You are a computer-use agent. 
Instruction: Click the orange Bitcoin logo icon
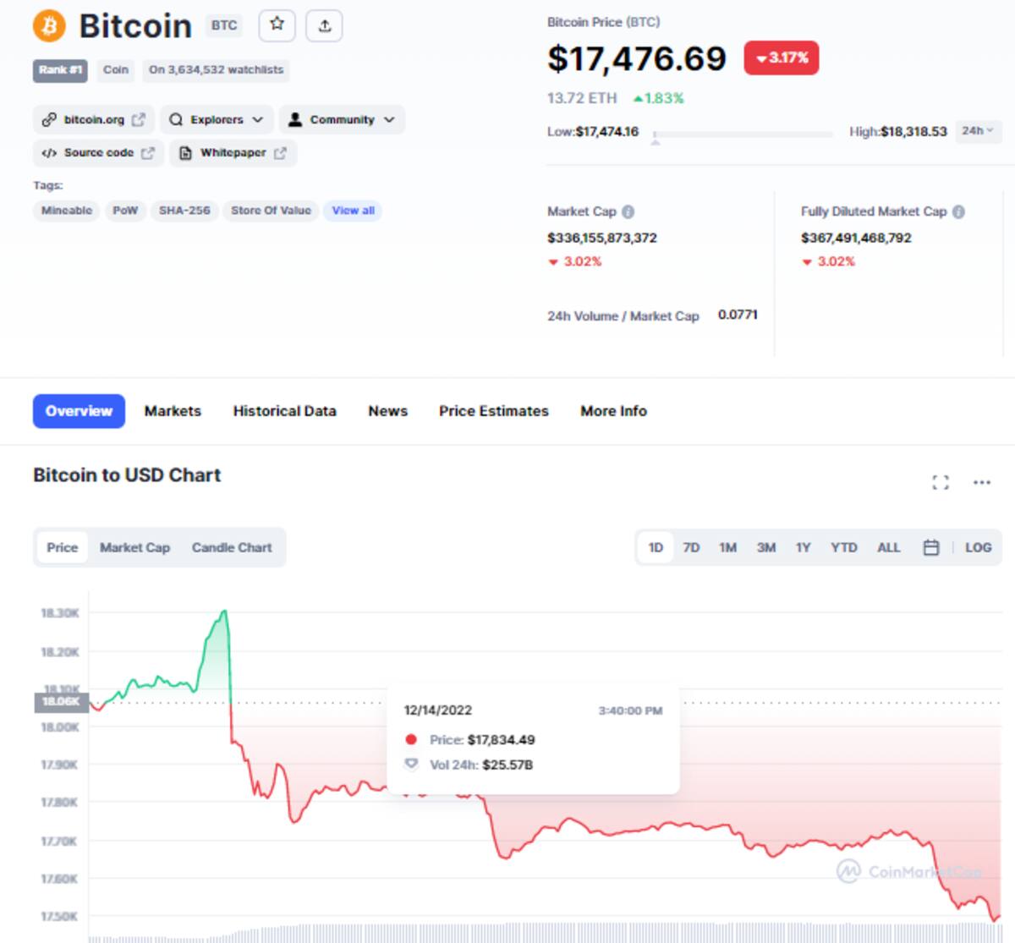point(49,25)
